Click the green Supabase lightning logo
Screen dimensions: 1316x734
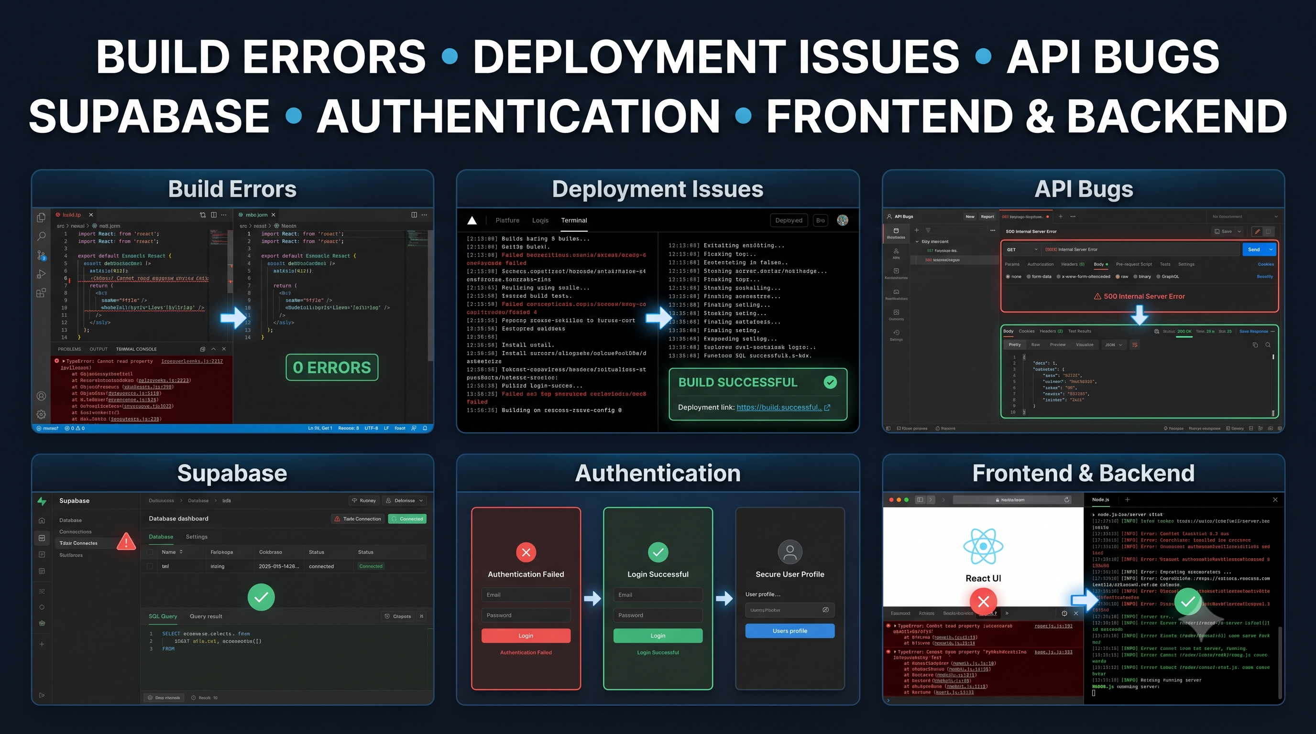[x=42, y=501]
